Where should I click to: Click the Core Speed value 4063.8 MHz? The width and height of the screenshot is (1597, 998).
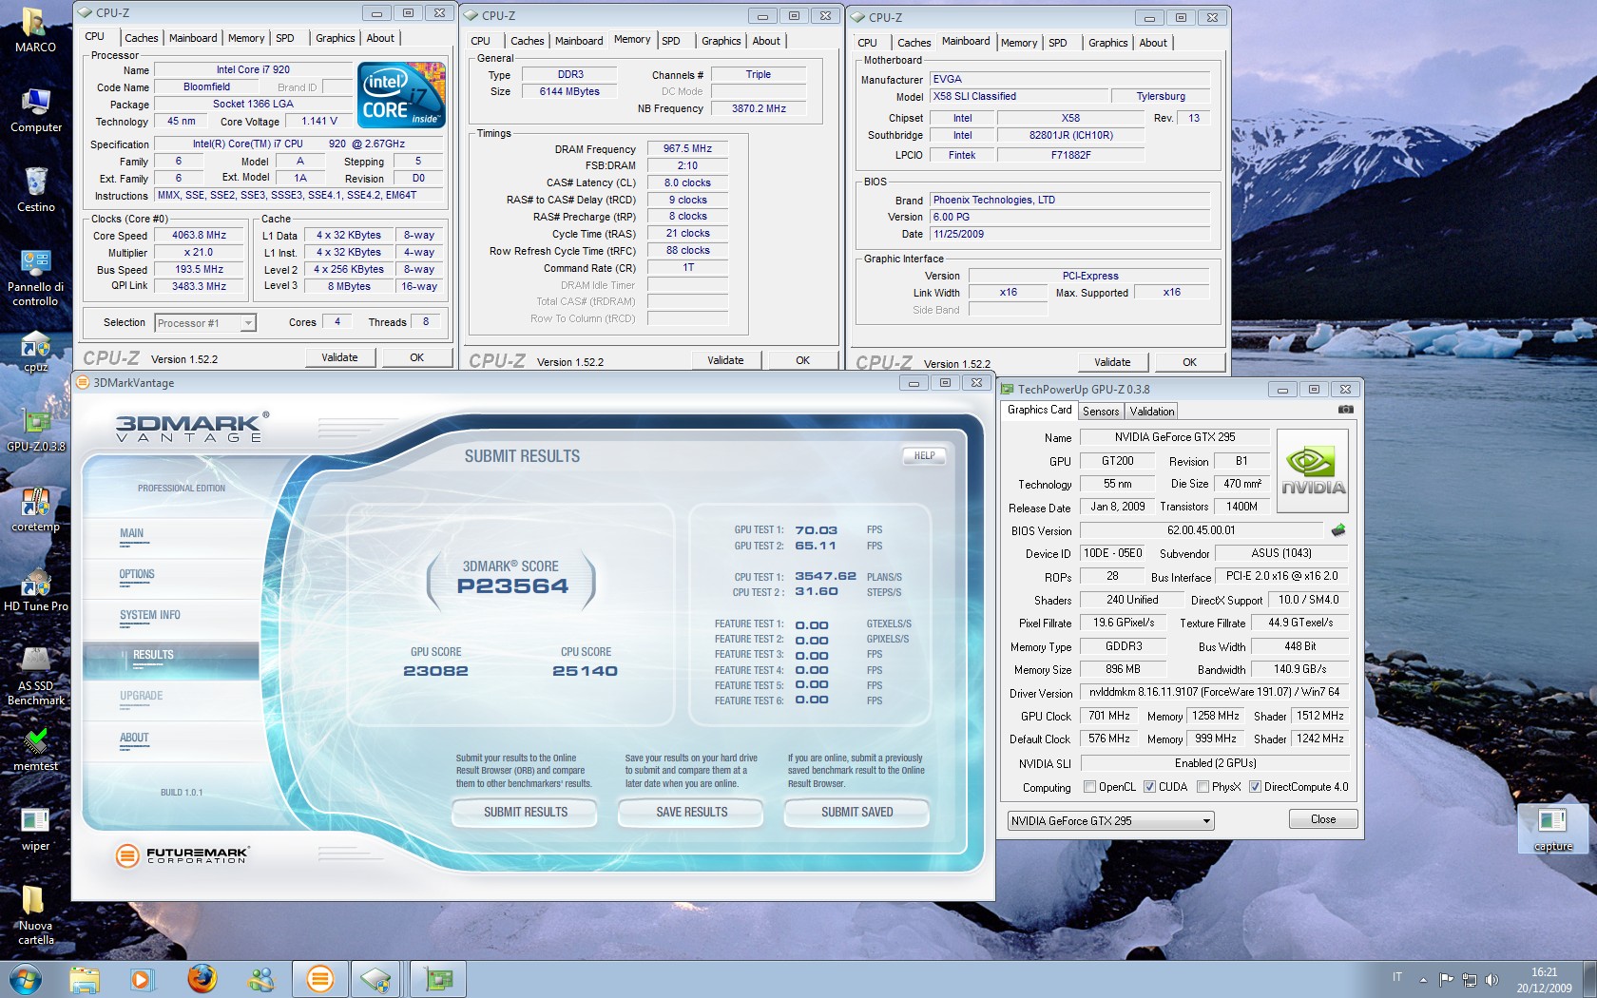point(200,236)
